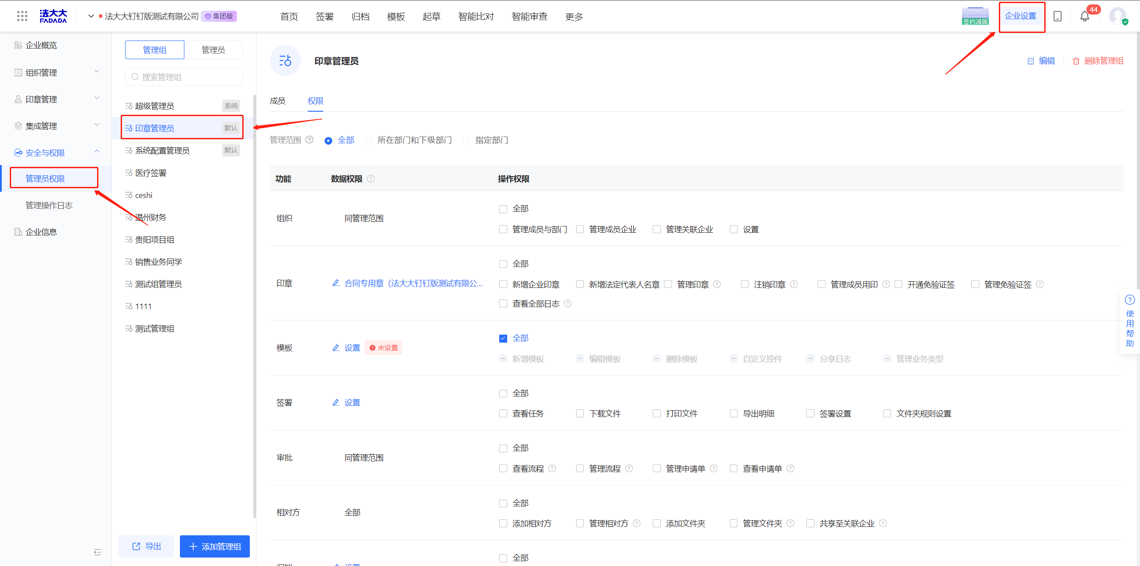Open the mobile device icon in header
The image size is (1140, 566).
(1057, 16)
